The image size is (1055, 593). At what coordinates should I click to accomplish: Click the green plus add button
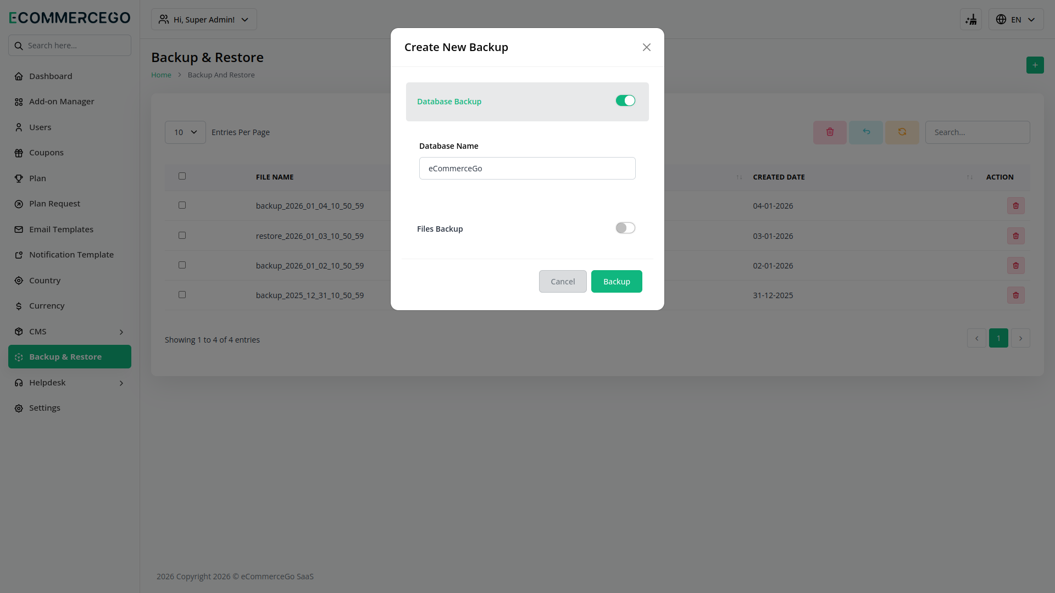1035,65
